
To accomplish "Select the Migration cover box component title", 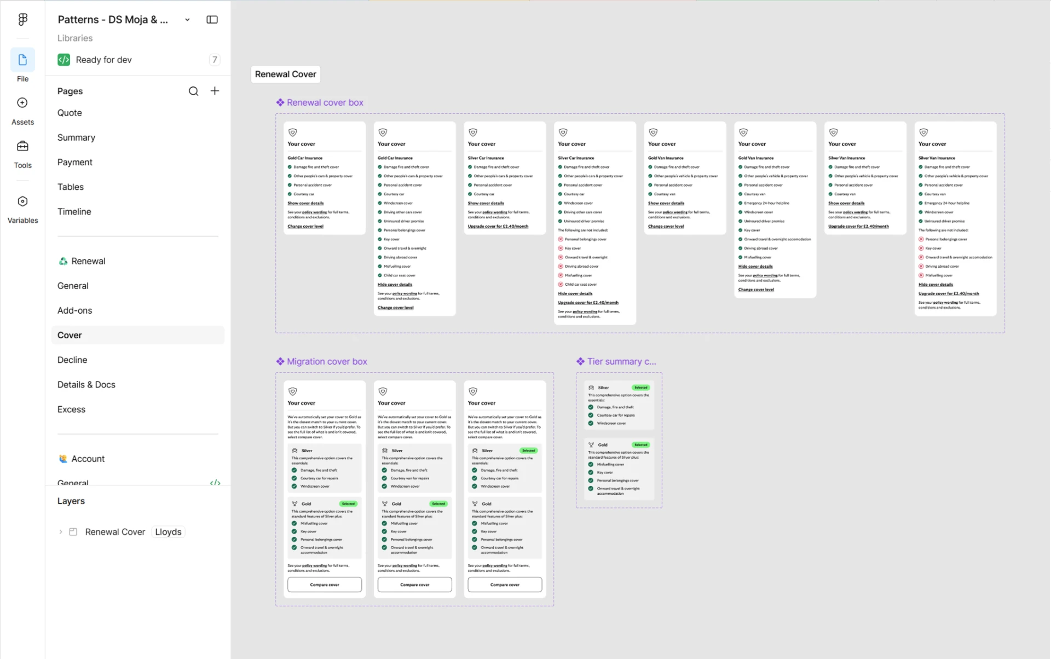I will 322,361.
